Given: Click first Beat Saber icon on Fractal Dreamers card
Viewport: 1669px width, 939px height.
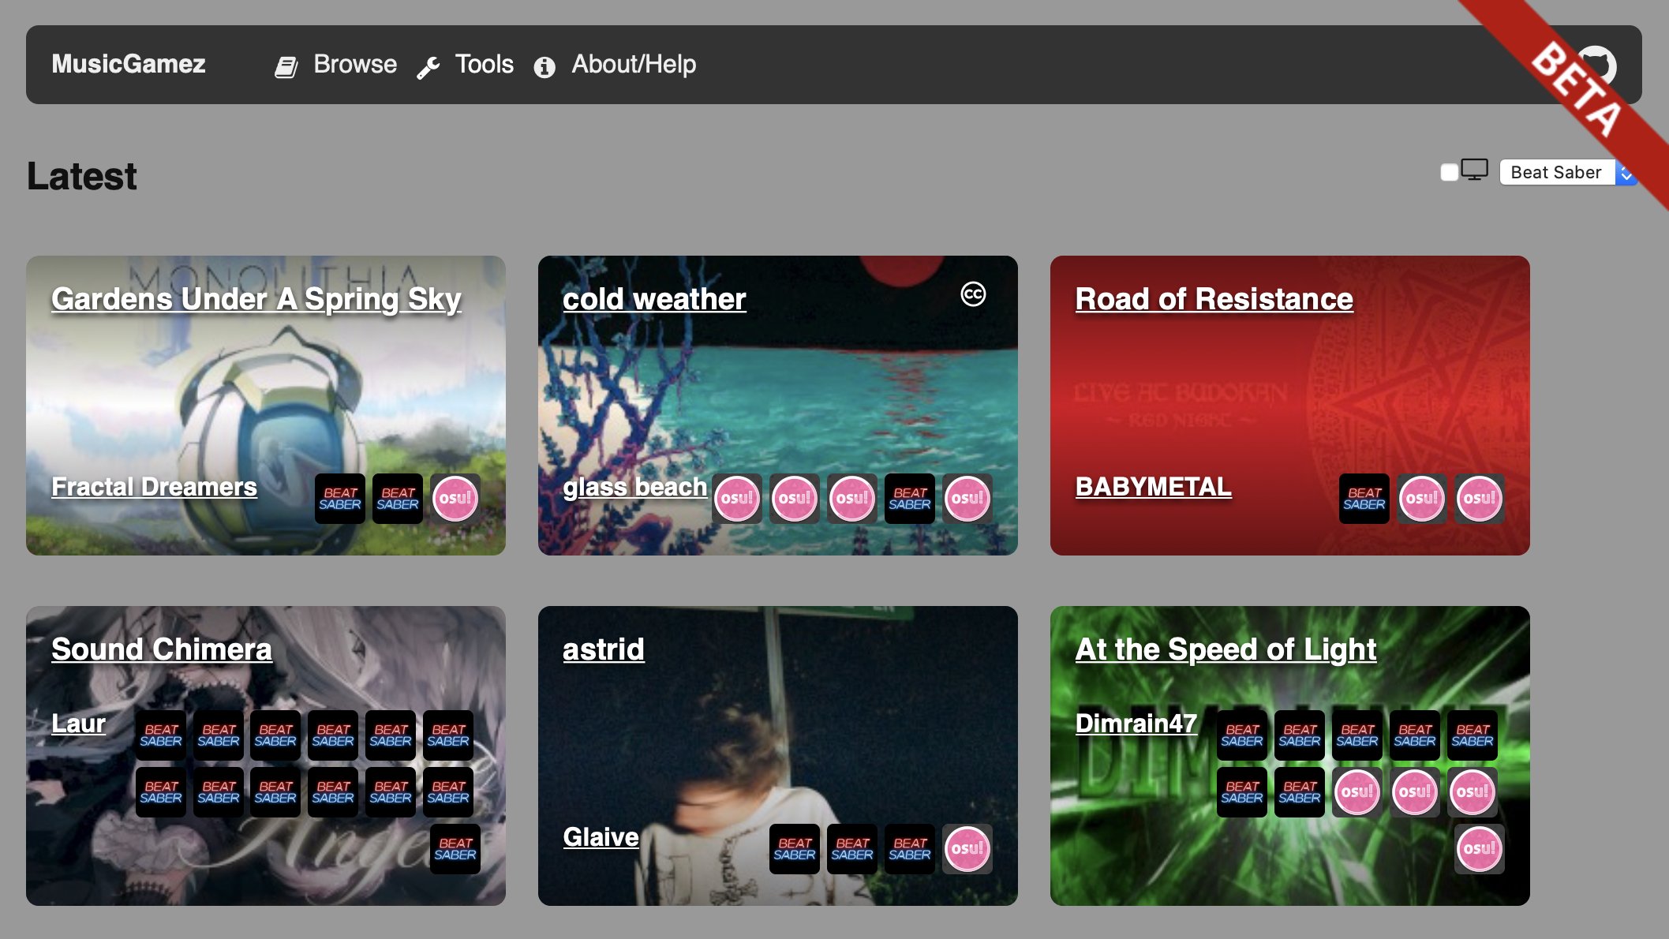Looking at the screenshot, I should (340, 499).
